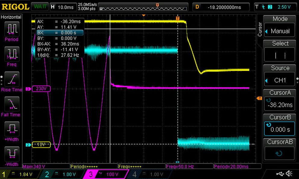The width and height of the screenshot is (299, 179).
Task: Select the Period measurement icon
Action: (12, 29)
